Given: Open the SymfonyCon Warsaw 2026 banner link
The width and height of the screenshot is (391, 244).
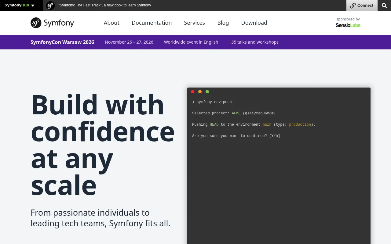Looking at the screenshot, I should [x=62, y=42].
